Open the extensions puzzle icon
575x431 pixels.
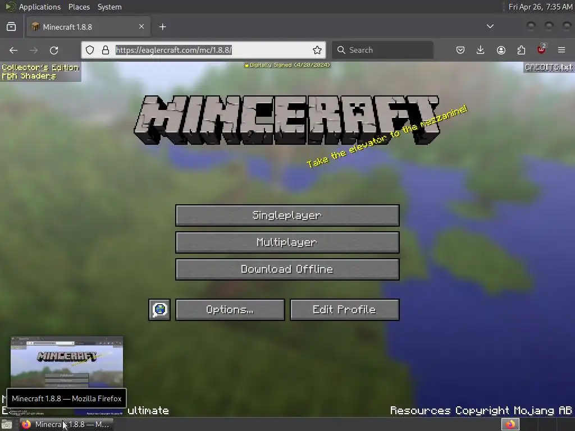pos(521,50)
